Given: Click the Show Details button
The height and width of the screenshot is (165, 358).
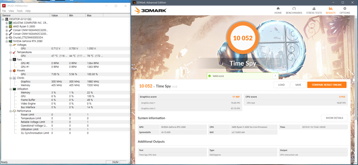Looking at the screenshot, I should [x=334, y=118].
